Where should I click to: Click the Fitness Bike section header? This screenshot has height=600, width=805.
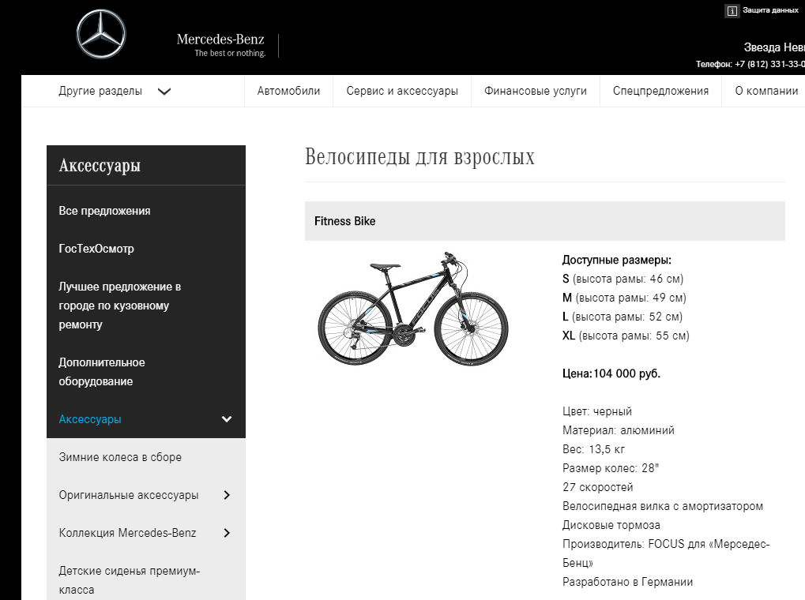545,221
